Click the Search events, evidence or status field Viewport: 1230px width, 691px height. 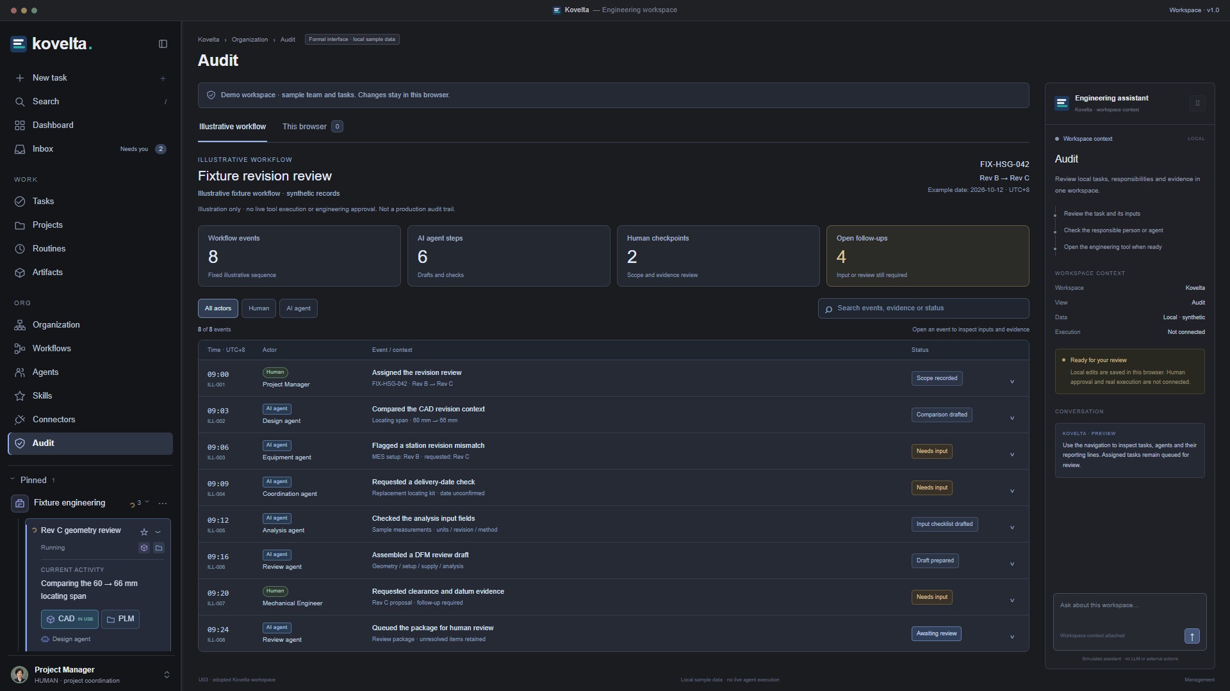(x=924, y=308)
